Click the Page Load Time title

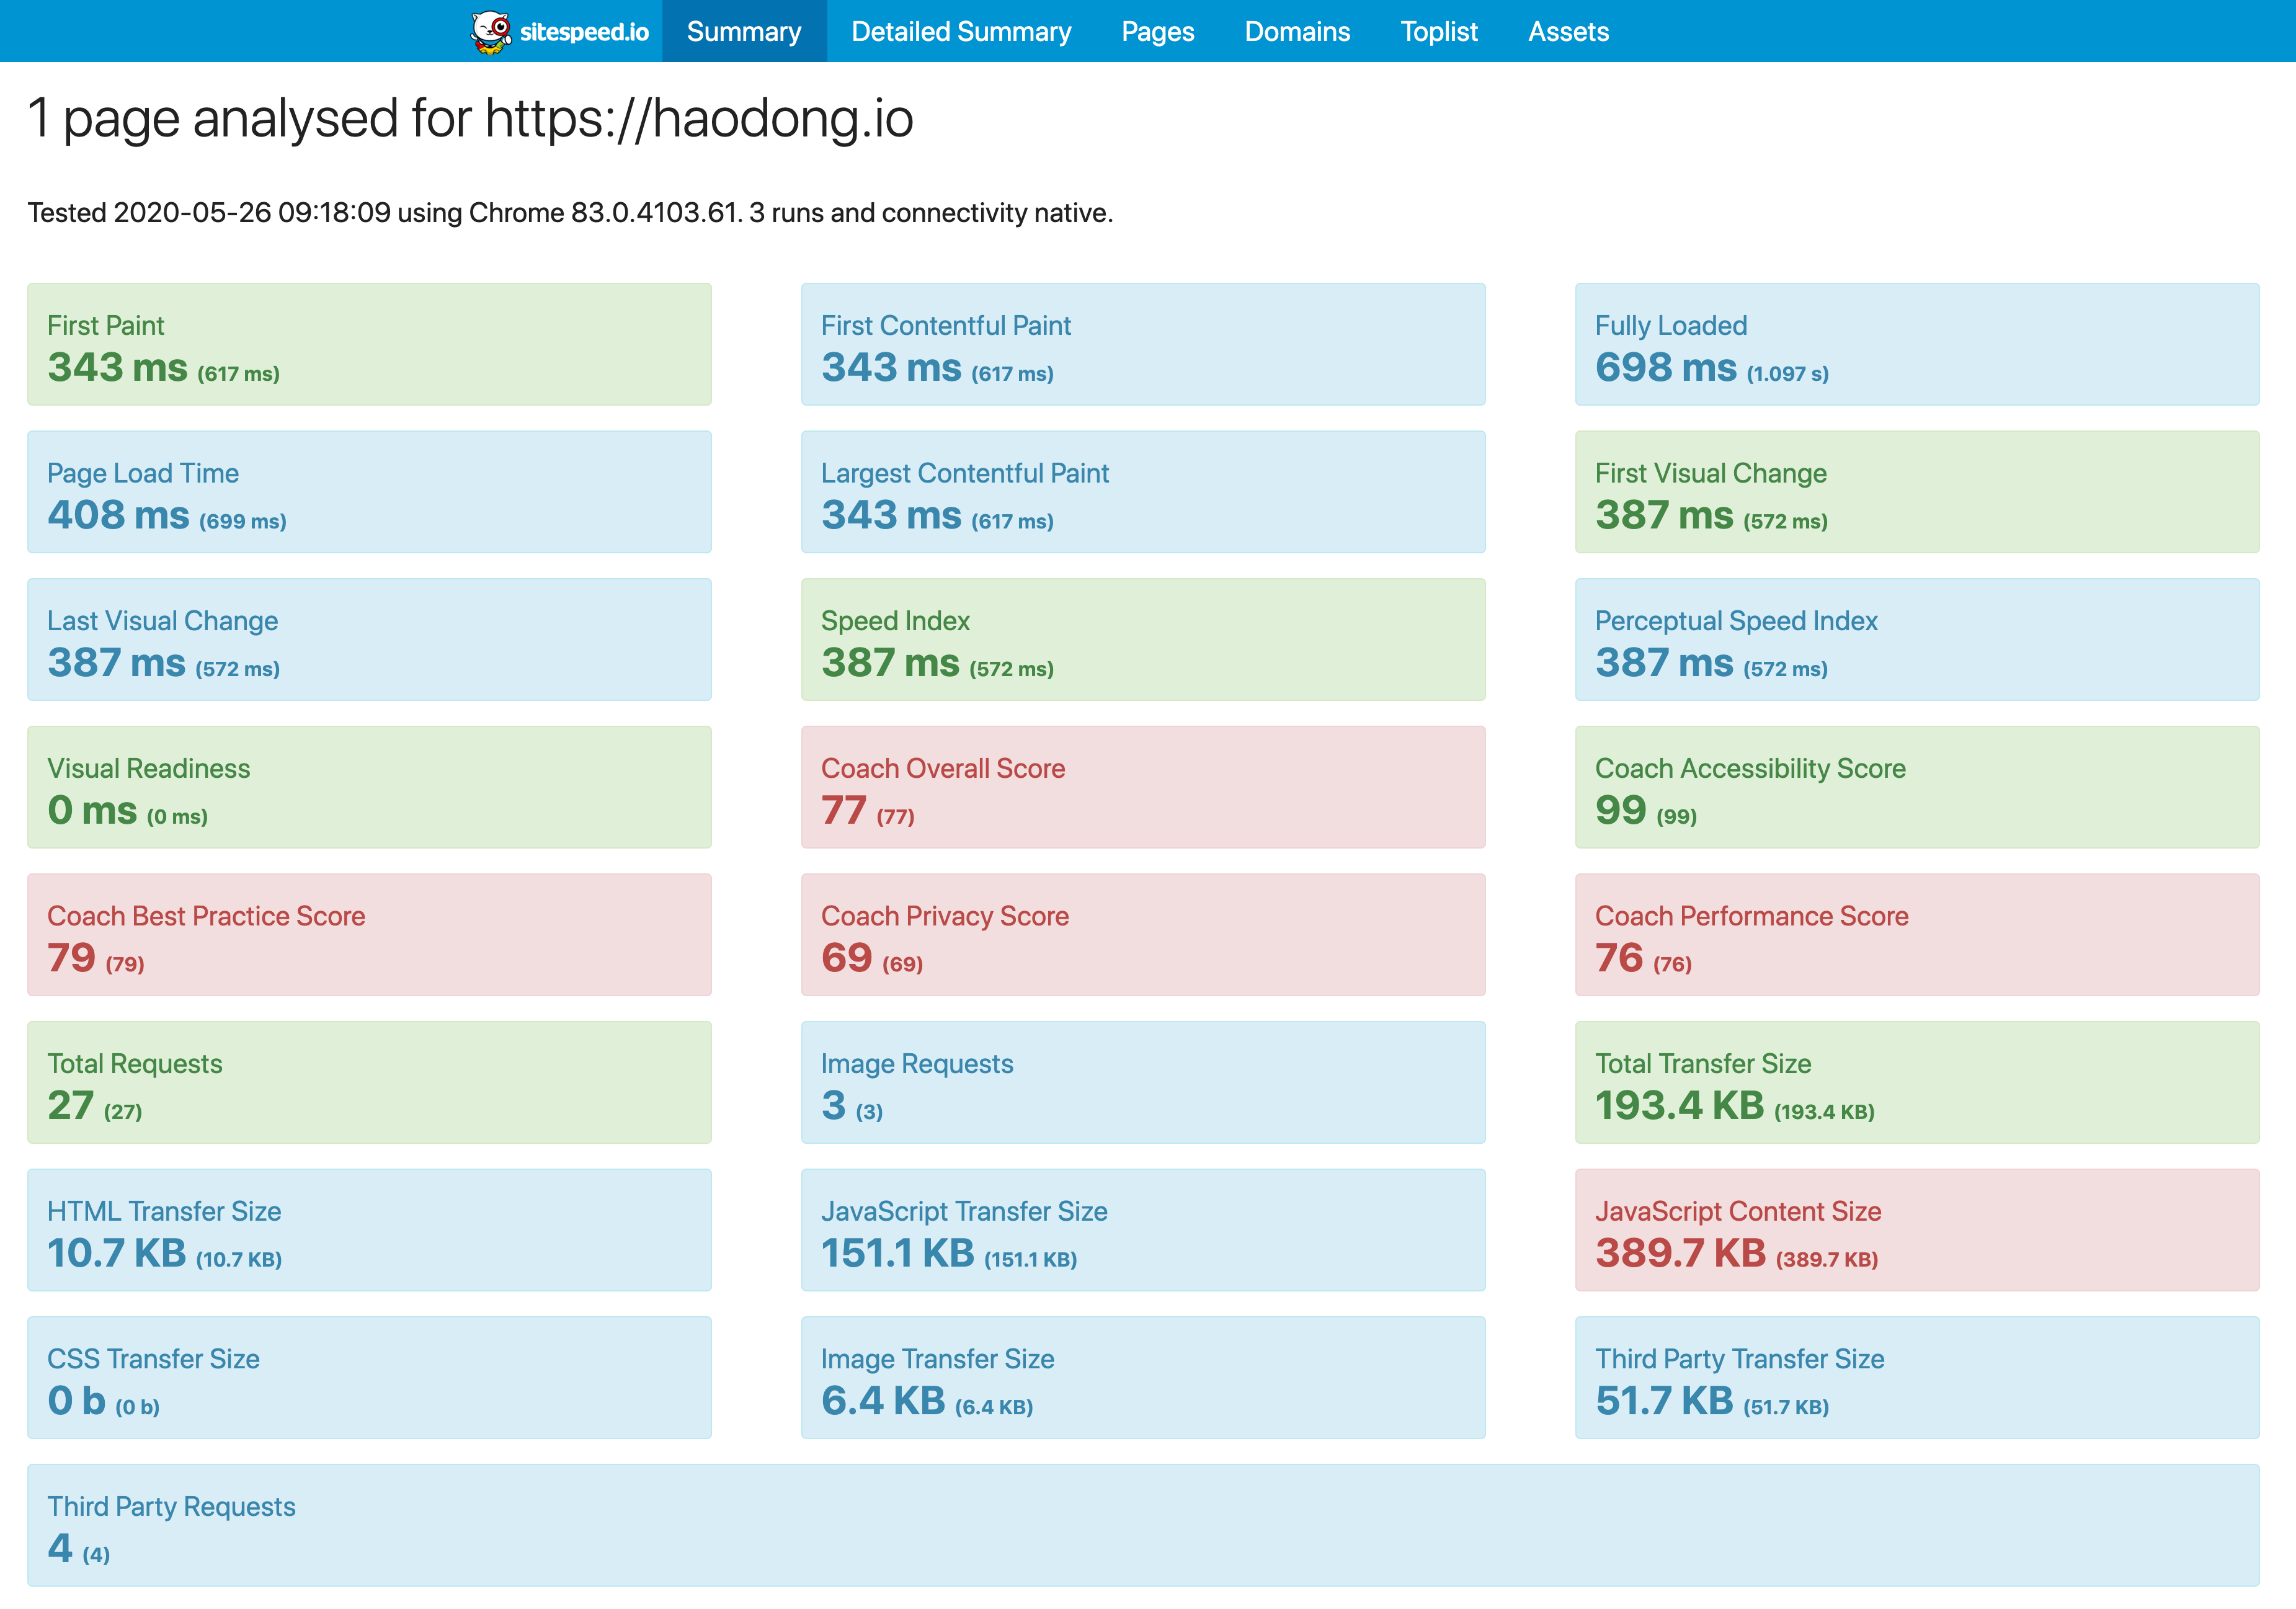pyautogui.click(x=142, y=473)
